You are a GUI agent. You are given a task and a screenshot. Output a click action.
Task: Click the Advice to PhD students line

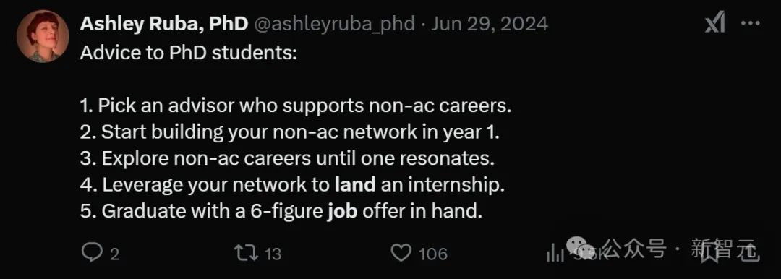(x=188, y=53)
